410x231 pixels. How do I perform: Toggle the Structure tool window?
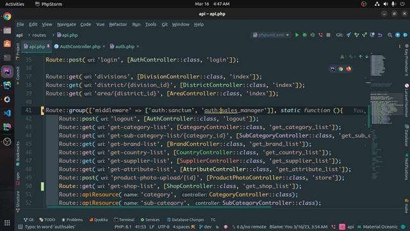[x=18, y=201]
